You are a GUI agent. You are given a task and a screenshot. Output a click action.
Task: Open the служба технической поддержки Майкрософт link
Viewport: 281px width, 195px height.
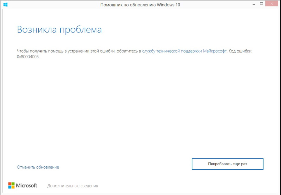(184, 51)
